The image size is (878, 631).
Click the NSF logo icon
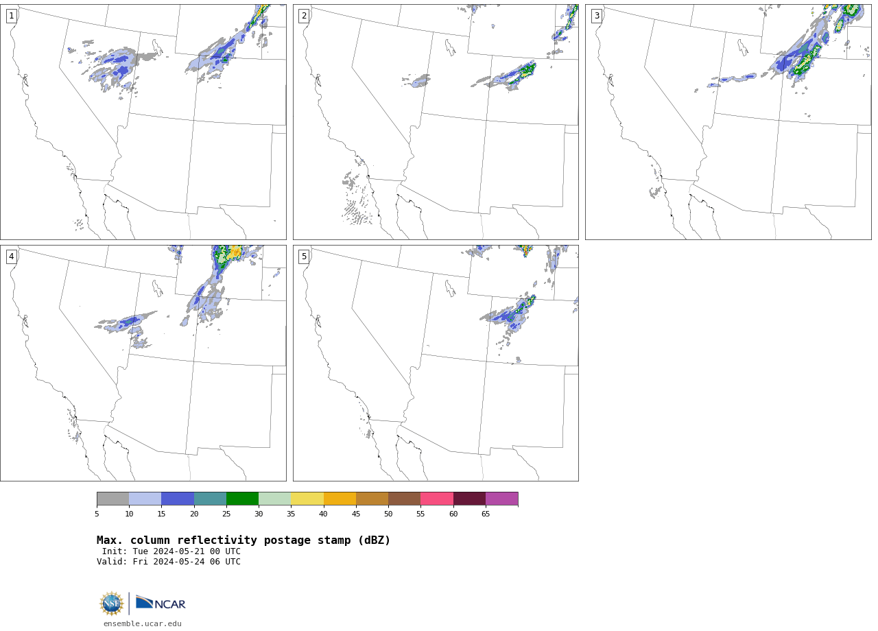pyautogui.click(x=112, y=604)
